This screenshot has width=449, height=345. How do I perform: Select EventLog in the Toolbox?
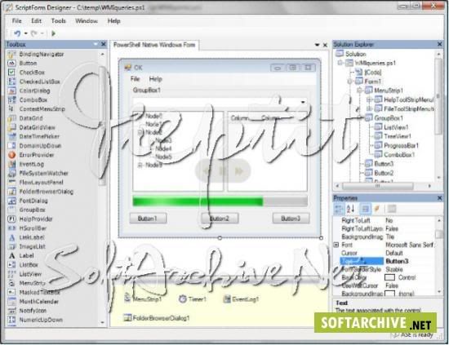click(32, 164)
